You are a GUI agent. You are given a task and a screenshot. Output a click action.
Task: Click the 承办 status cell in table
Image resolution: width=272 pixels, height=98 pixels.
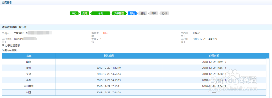click(x=29, y=80)
